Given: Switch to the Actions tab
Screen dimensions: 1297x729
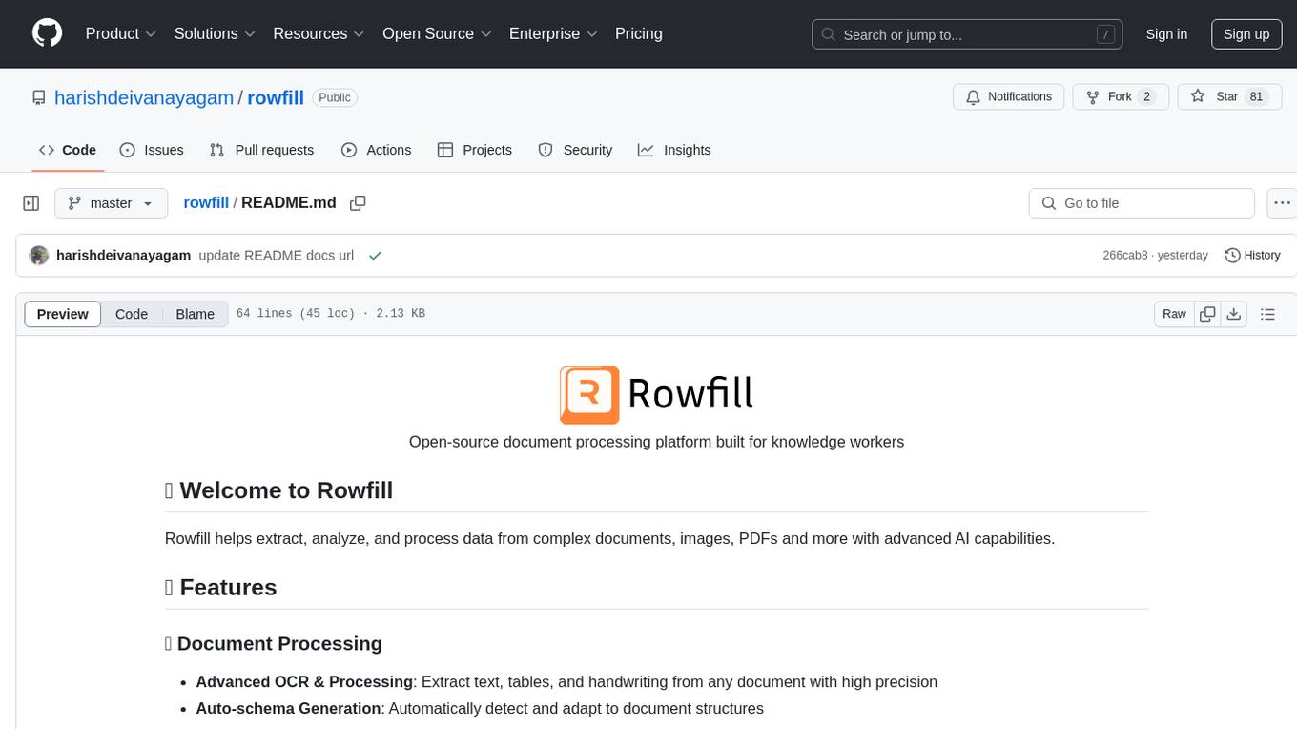Looking at the screenshot, I should tap(376, 150).
